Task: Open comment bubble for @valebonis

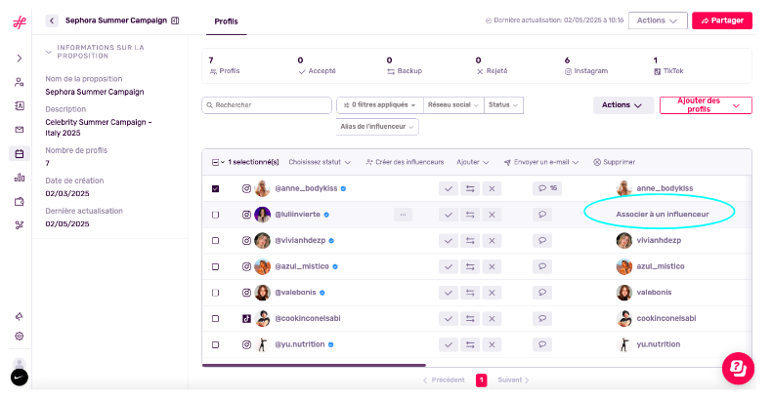Action: [x=542, y=293]
